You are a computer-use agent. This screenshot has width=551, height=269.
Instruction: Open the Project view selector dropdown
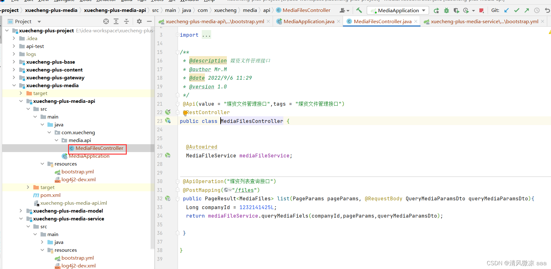point(39,22)
